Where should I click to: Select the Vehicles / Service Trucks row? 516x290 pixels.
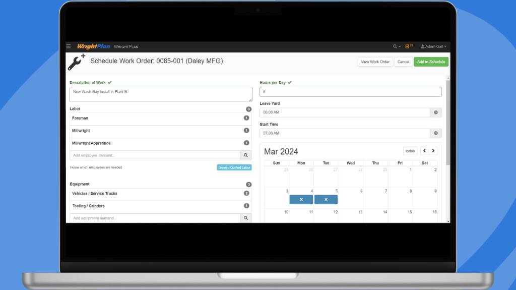pyautogui.click(x=161, y=194)
